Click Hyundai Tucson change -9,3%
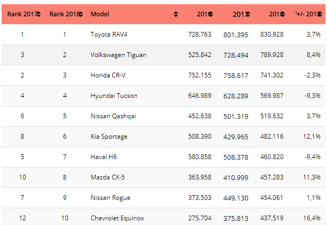This screenshot has height=225, width=327. [x=312, y=96]
